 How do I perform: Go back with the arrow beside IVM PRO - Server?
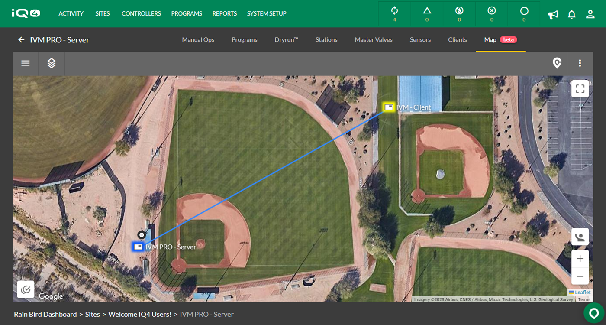21,40
